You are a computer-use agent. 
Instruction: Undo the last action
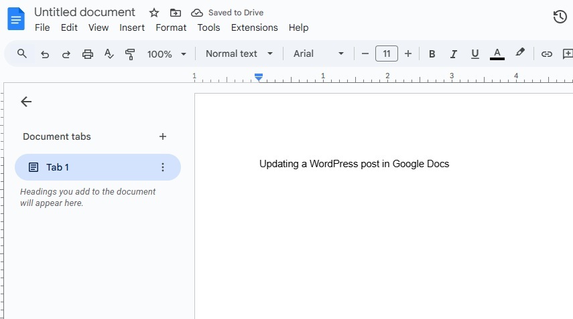pos(45,54)
